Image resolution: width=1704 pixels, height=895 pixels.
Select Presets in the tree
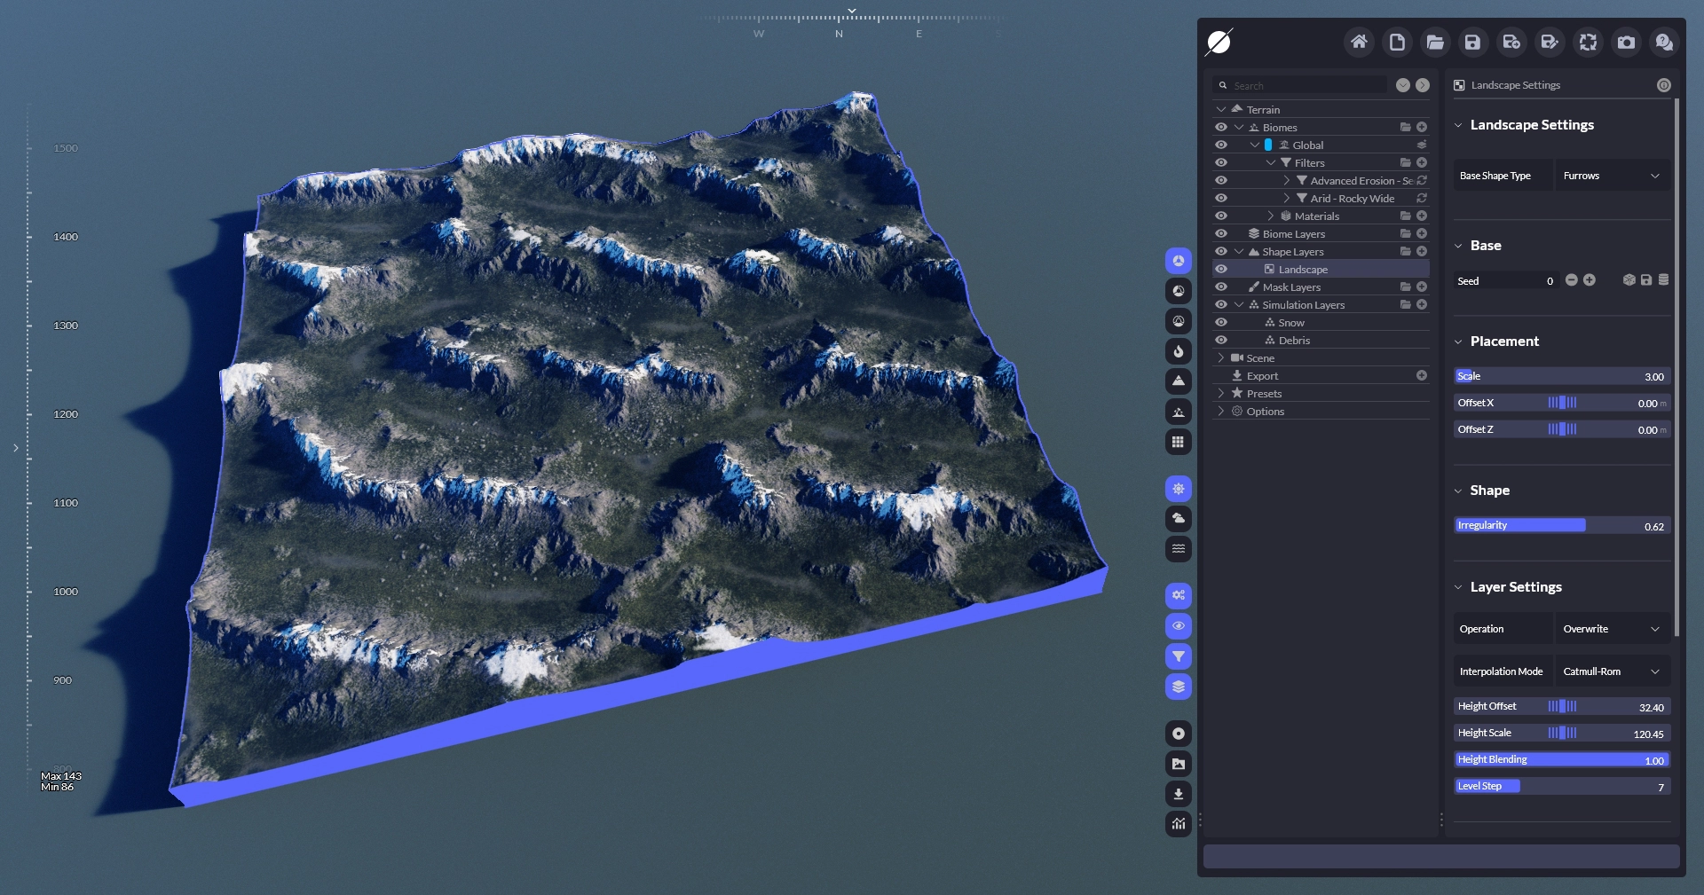point(1264,394)
